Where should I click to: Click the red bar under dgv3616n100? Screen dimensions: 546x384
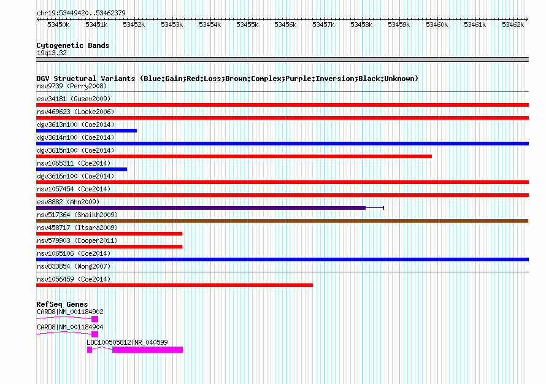pos(282,182)
